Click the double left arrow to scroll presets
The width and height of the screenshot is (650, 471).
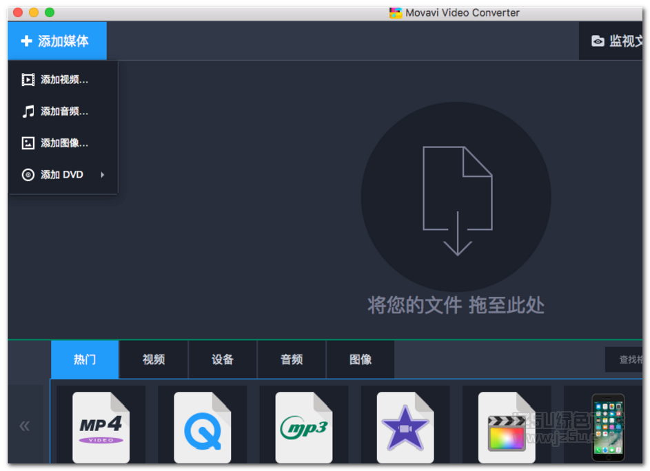(x=25, y=426)
